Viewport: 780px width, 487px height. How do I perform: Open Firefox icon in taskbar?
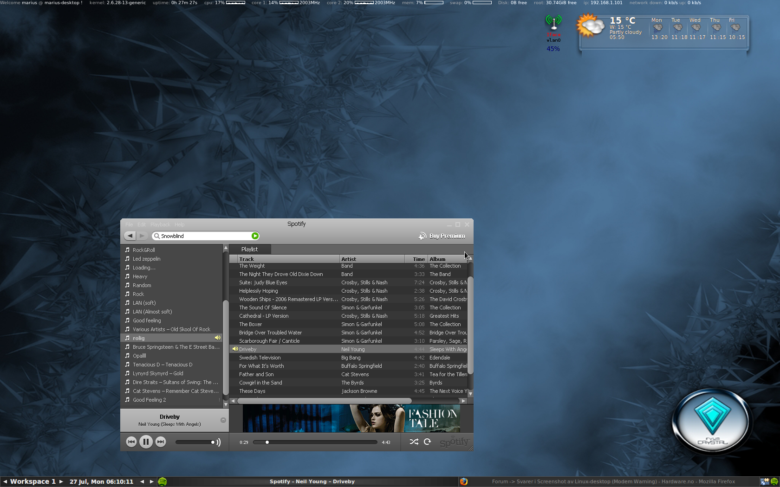coord(463,481)
